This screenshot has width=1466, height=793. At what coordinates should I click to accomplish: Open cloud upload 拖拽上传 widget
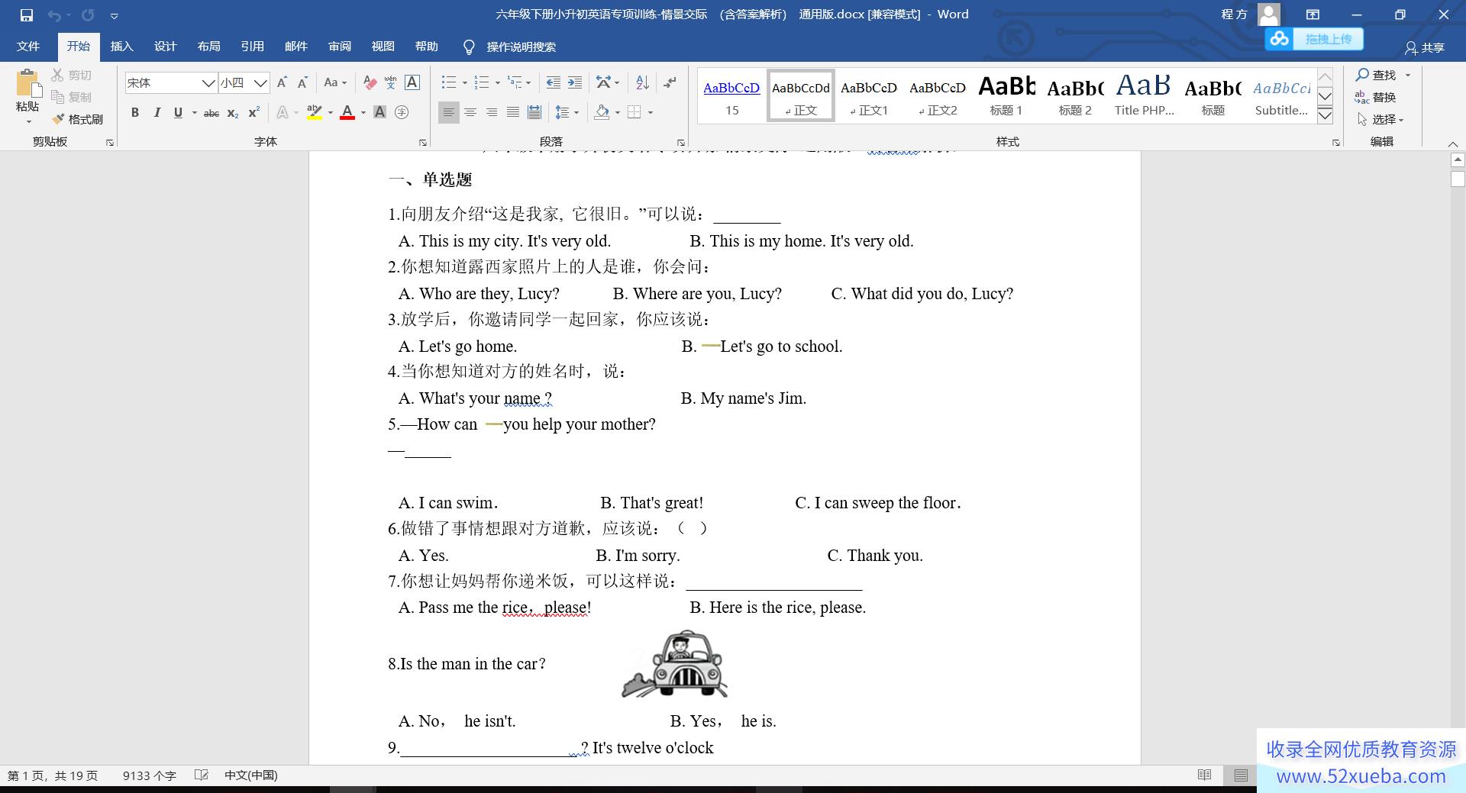click(x=1314, y=39)
